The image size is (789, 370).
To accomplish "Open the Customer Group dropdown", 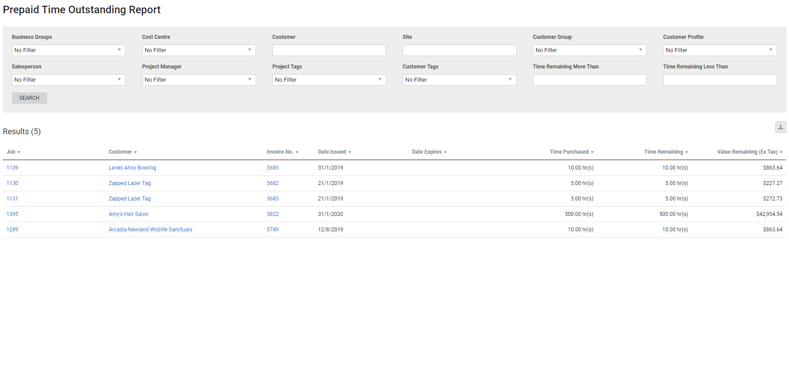I will pyautogui.click(x=589, y=50).
